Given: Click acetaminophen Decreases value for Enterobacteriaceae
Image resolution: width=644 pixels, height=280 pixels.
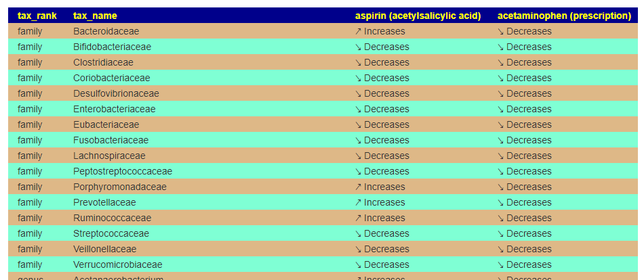Looking at the screenshot, I should [x=525, y=109].
